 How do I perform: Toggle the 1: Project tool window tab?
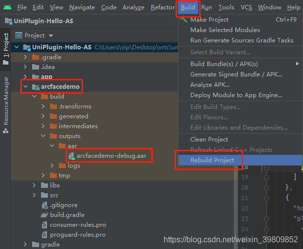5,49
